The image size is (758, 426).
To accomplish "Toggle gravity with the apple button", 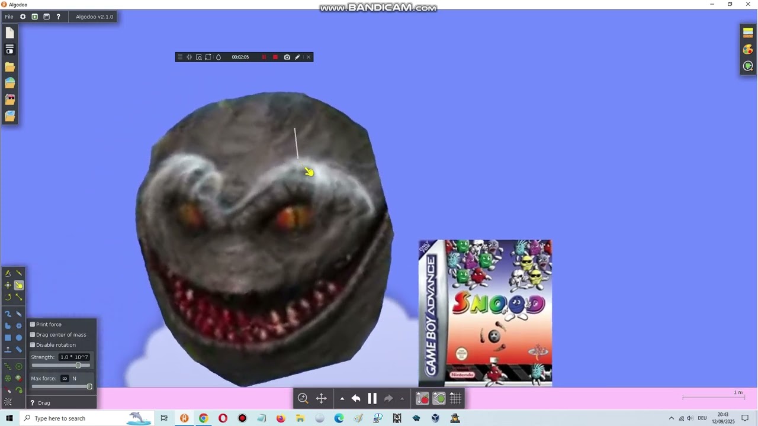I will [422, 399].
